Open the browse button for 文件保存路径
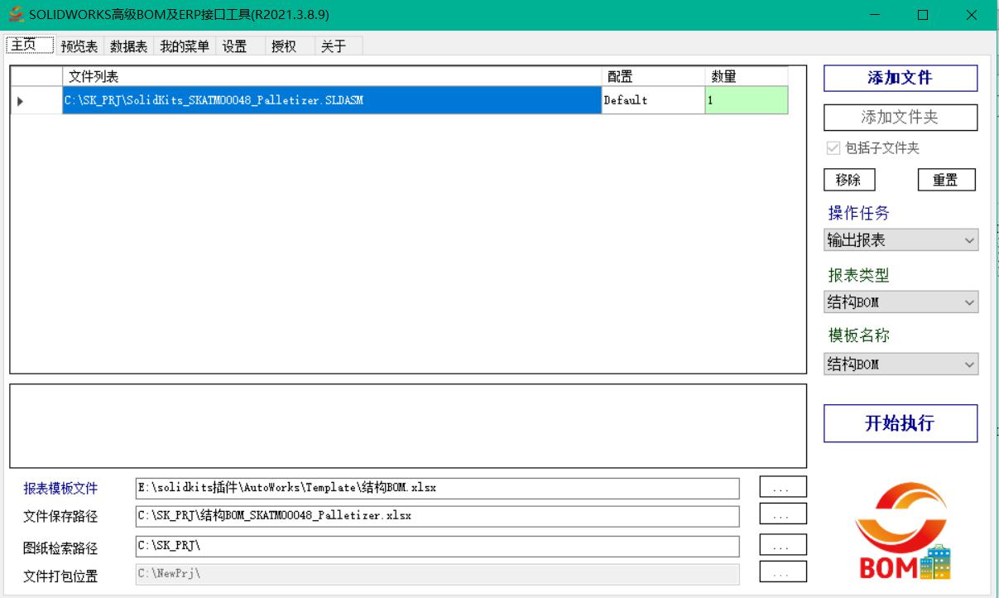Screen dimensions: 999x598 click(782, 514)
